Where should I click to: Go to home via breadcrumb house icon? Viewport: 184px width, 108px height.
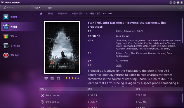coord(41,14)
